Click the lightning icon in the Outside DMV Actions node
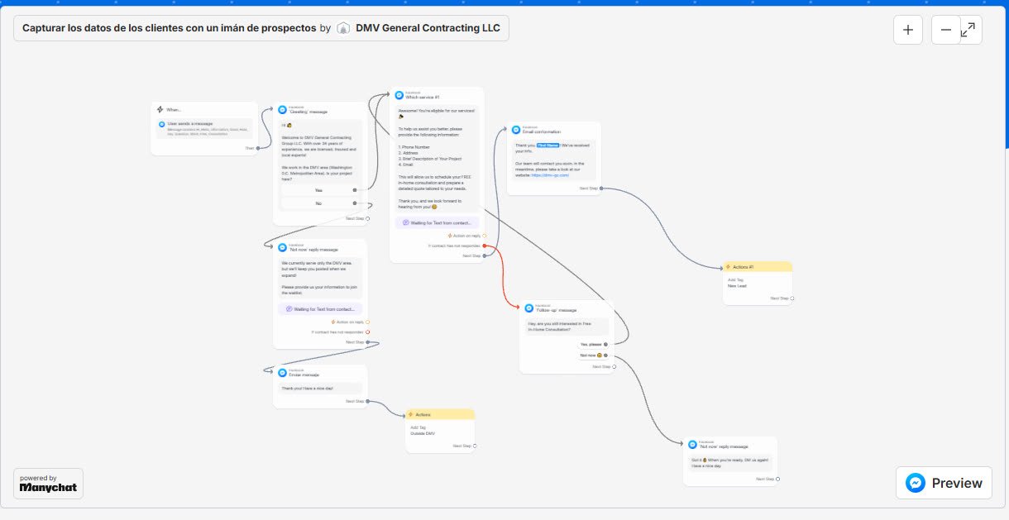 coord(411,414)
